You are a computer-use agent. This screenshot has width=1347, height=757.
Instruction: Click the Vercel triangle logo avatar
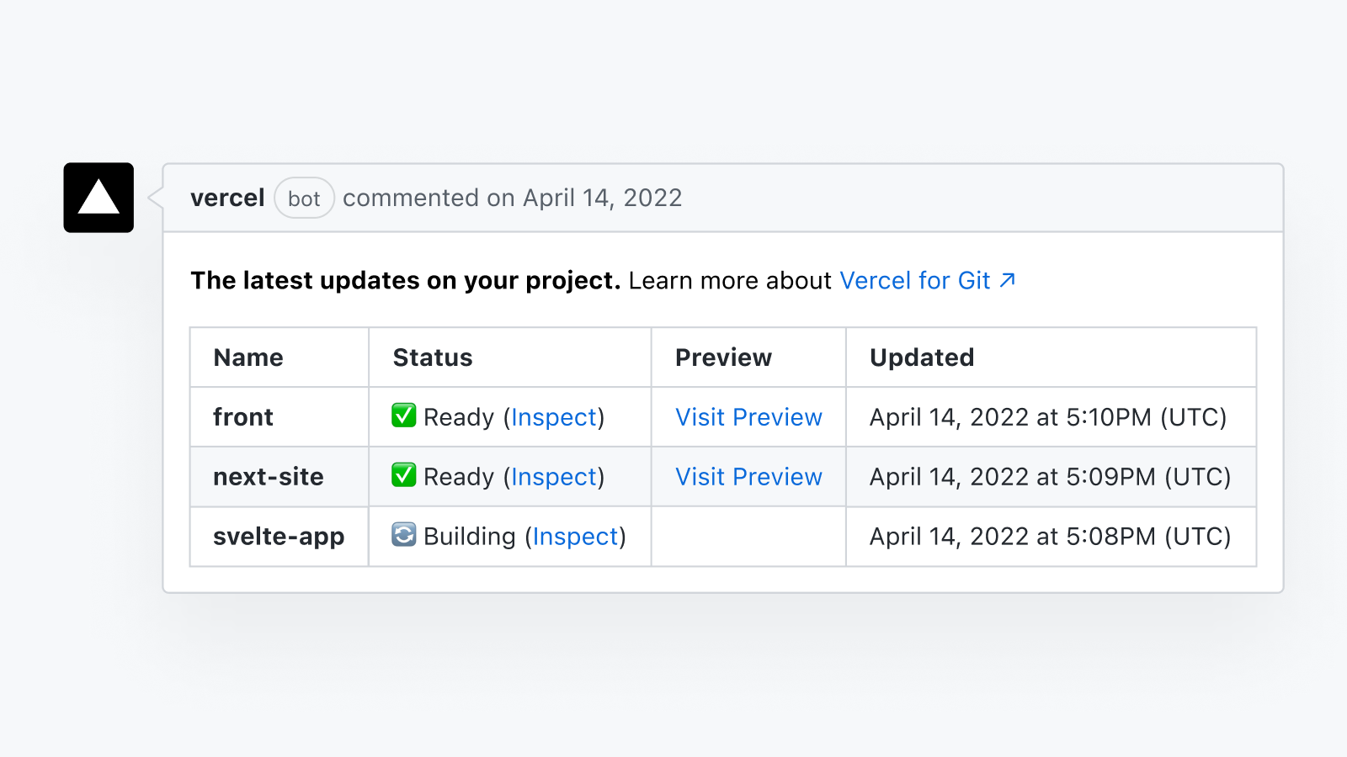98,198
